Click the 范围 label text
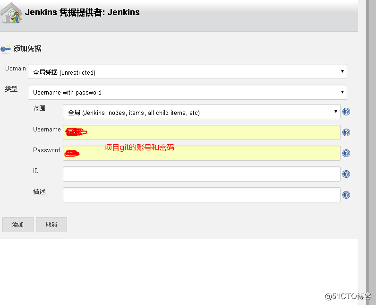The width and height of the screenshot is (376, 305). pyautogui.click(x=39, y=108)
